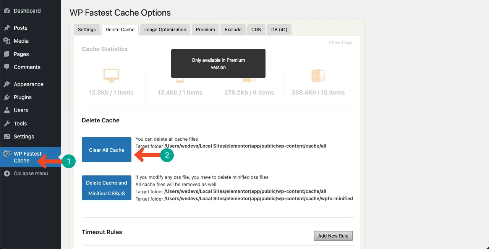Screen dimensions: 489x249
Task: Collapse the sidebar menu
Action: click(31, 173)
